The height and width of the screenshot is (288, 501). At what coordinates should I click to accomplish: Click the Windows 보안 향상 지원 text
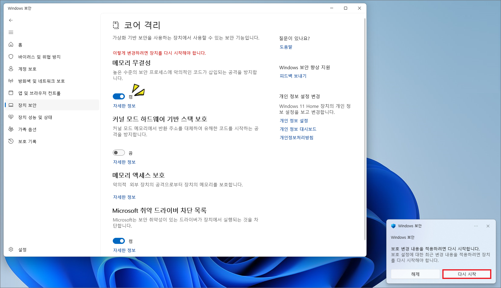point(304,67)
